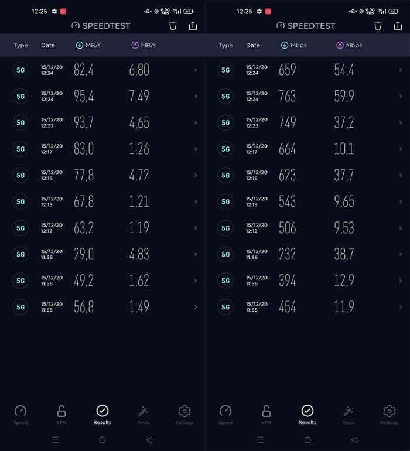Image resolution: width=410 pixels, height=451 pixels.
Task: Tap the Android back button on the right screen
Action: [354, 440]
